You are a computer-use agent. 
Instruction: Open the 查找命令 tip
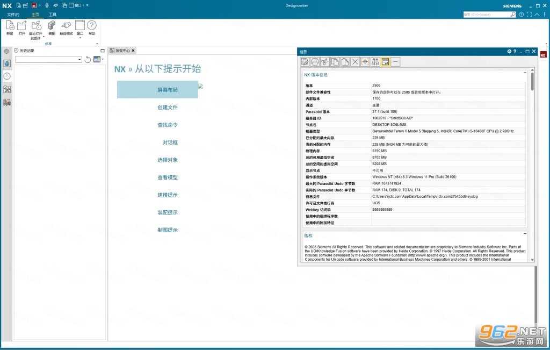pos(168,125)
